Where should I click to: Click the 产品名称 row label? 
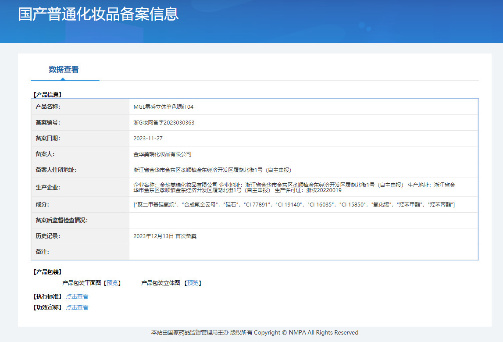pyautogui.click(x=48, y=107)
